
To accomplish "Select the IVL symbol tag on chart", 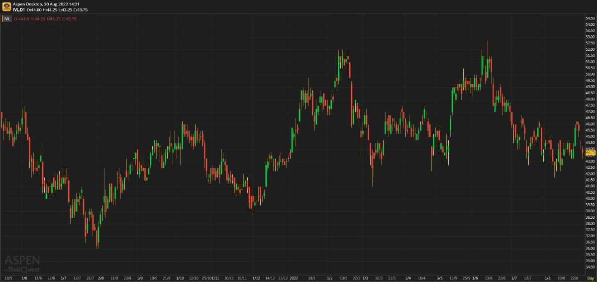I will [7, 19].
